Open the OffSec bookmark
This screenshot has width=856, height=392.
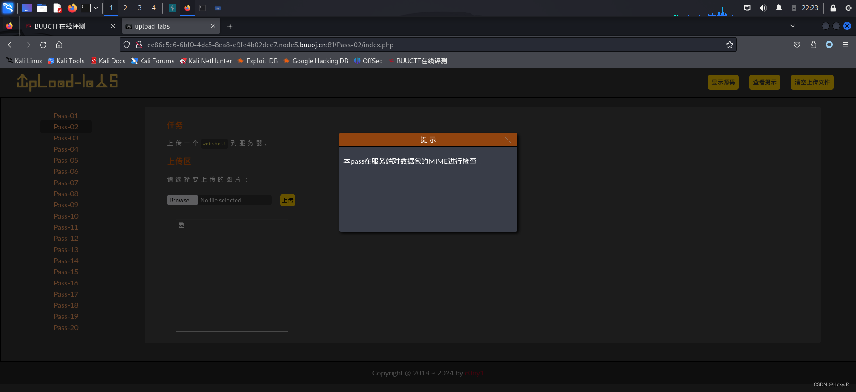368,61
